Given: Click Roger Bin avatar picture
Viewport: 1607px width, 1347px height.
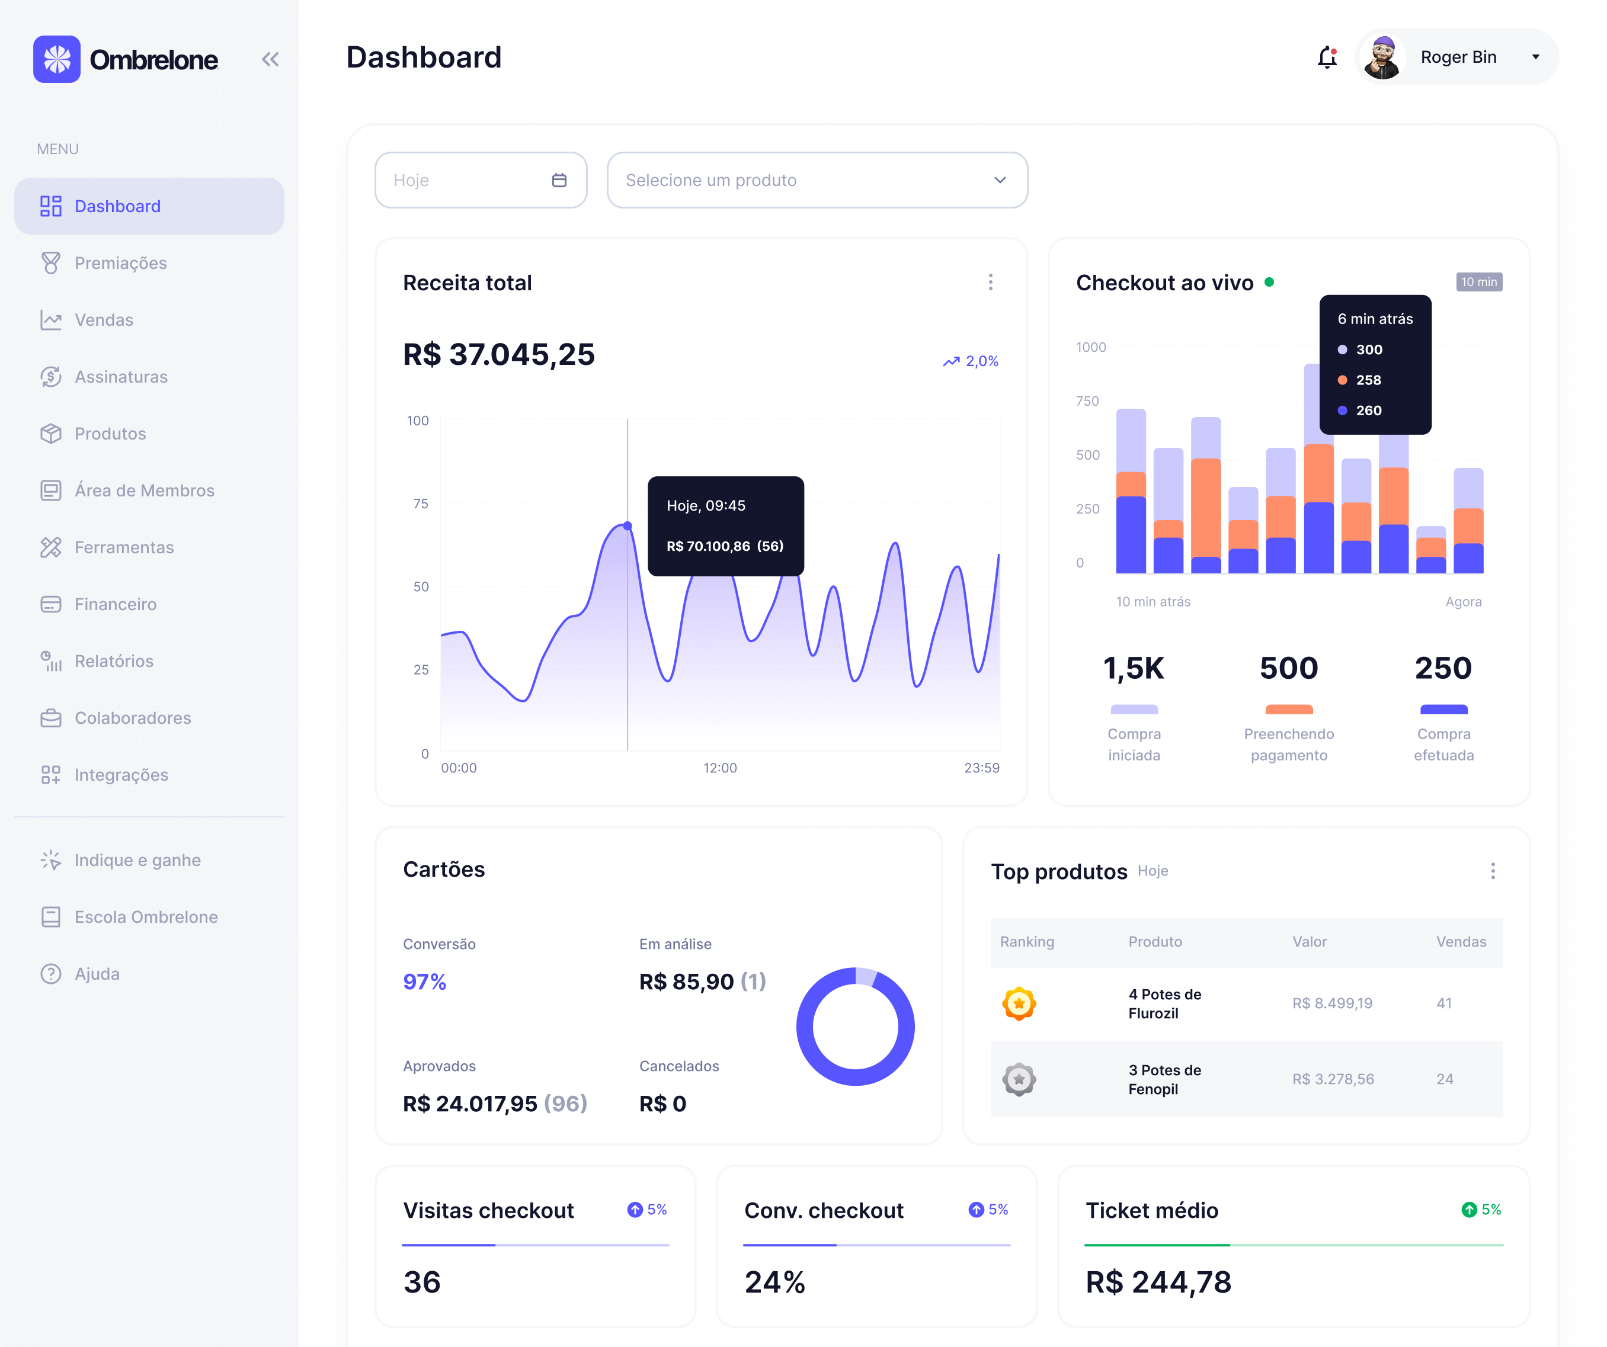Looking at the screenshot, I should pos(1383,57).
